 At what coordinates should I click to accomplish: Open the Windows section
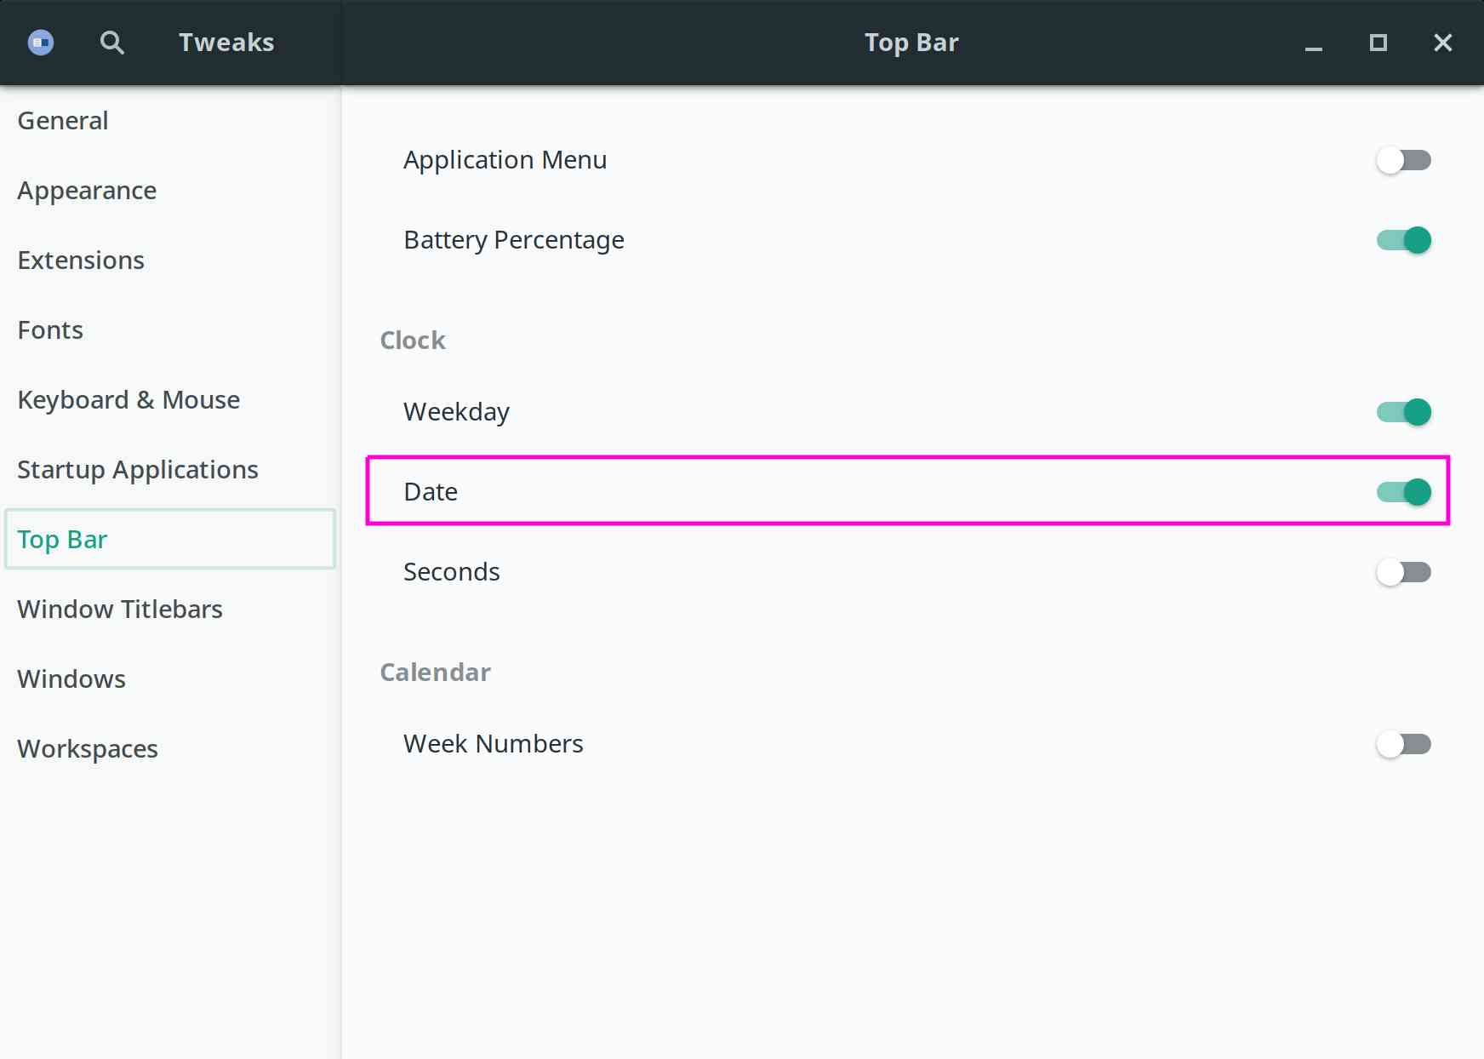point(170,679)
